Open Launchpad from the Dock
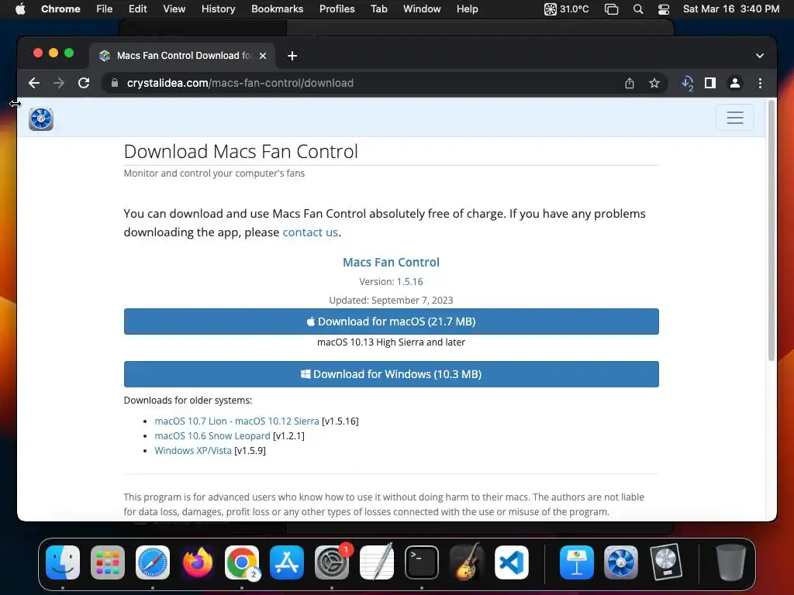 pos(107,562)
